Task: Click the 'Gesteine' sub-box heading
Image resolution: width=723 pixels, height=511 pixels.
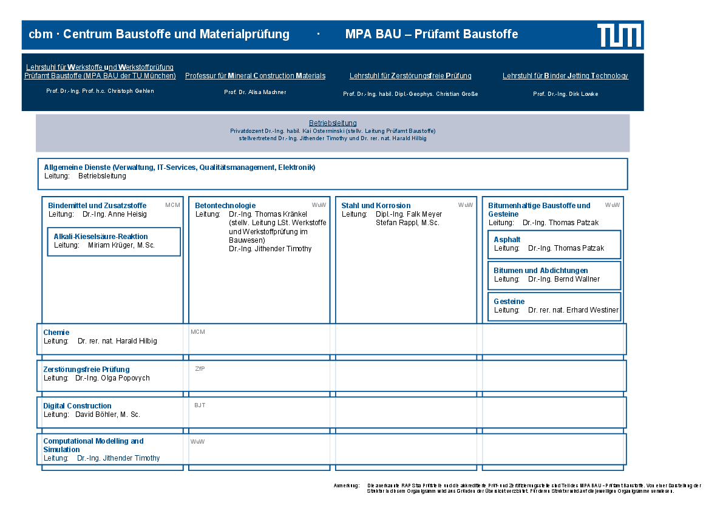Action: point(509,302)
